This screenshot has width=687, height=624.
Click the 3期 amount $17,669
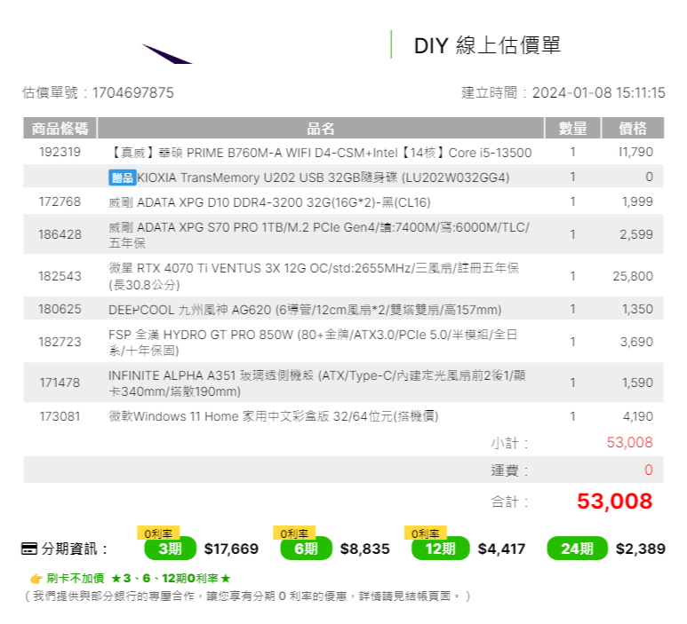(231, 549)
